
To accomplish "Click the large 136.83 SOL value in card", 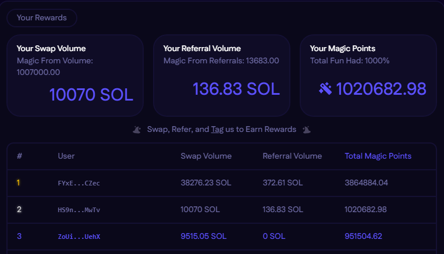I will click(x=236, y=89).
